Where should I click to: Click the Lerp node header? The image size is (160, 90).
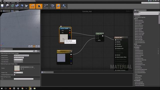pyautogui.click(x=100, y=33)
